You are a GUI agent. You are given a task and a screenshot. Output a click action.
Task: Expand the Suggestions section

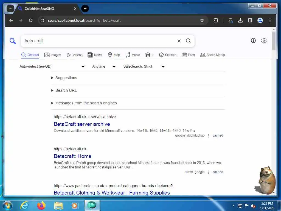(x=64, y=78)
